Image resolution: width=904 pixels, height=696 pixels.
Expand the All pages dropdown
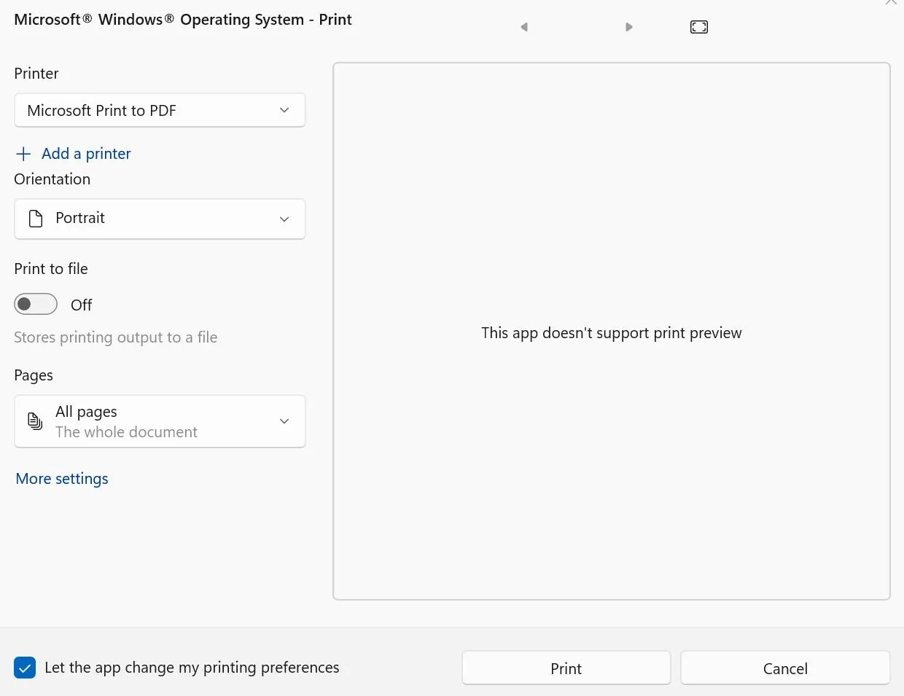[159, 421]
